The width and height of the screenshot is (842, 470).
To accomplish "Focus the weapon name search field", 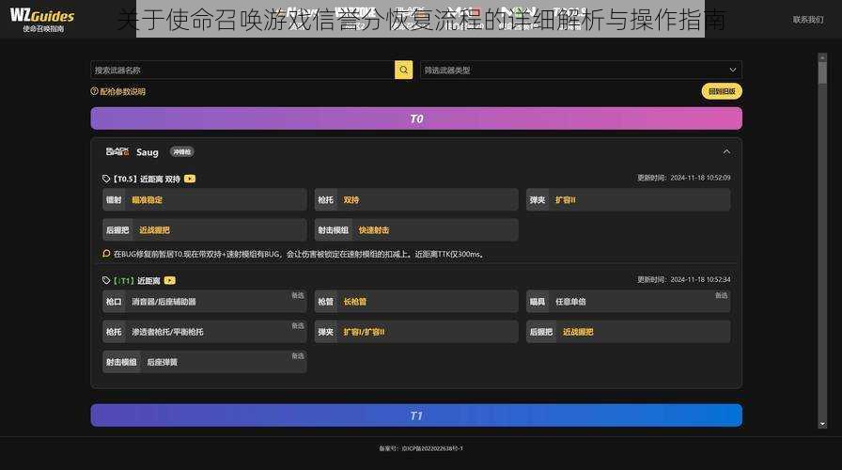I will [x=242, y=70].
